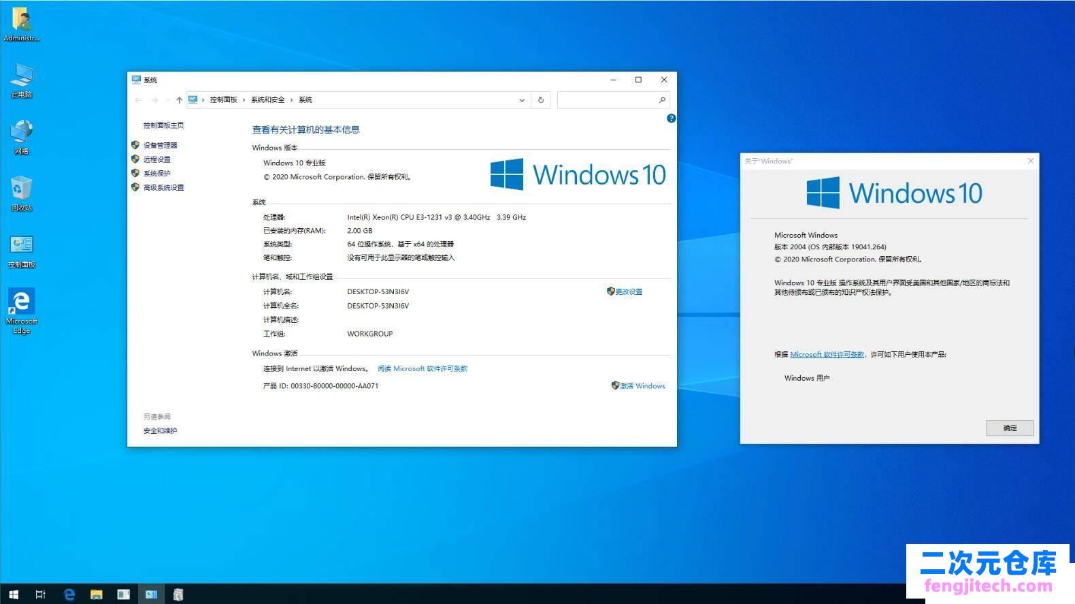1075x604 pixels.
Task: Select processor text Intel Xeon E3-1231
Action: tap(437, 217)
